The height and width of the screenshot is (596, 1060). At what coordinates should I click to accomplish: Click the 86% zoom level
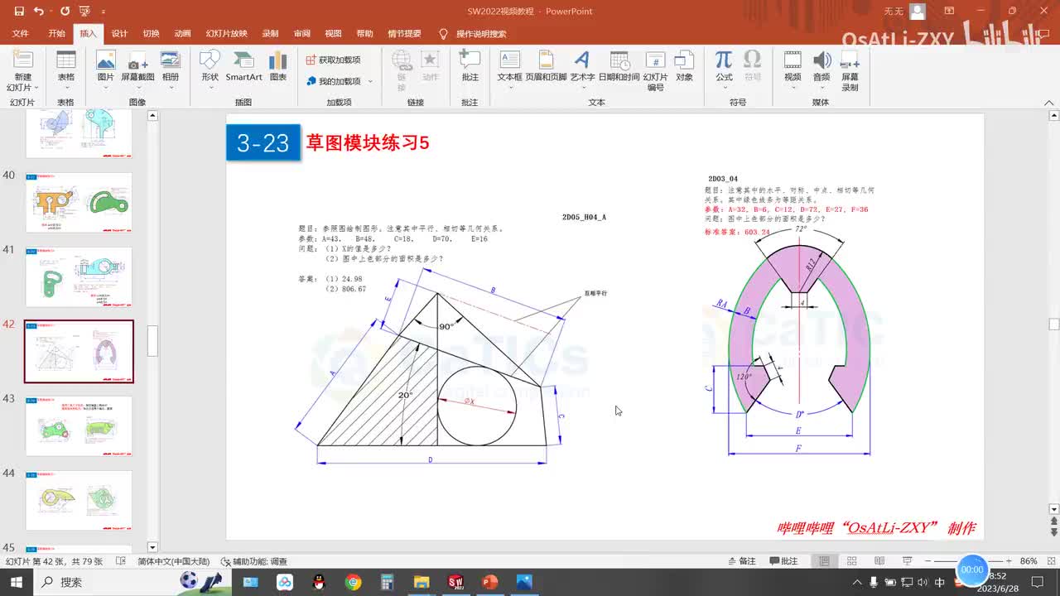point(1029,561)
